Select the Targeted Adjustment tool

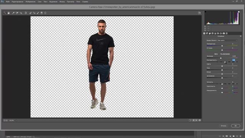click(21, 13)
